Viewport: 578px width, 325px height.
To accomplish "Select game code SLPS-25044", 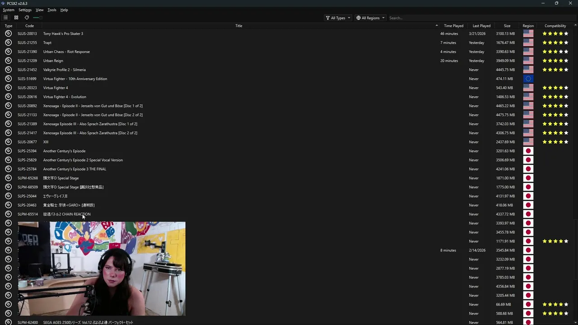I will (27, 196).
